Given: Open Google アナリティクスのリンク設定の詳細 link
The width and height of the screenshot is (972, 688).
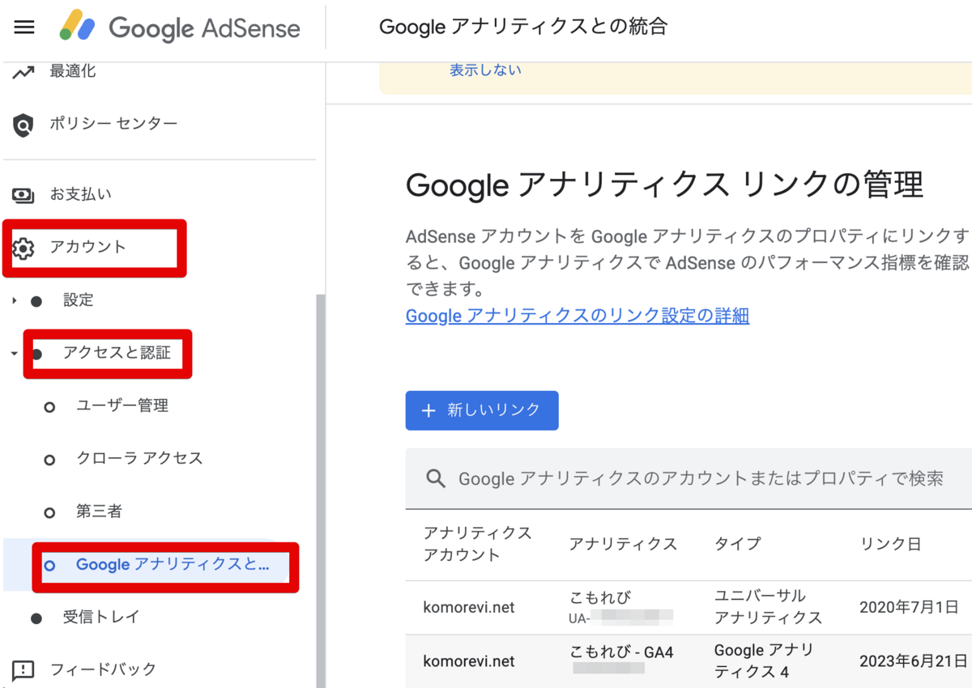Looking at the screenshot, I should click(x=578, y=316).
